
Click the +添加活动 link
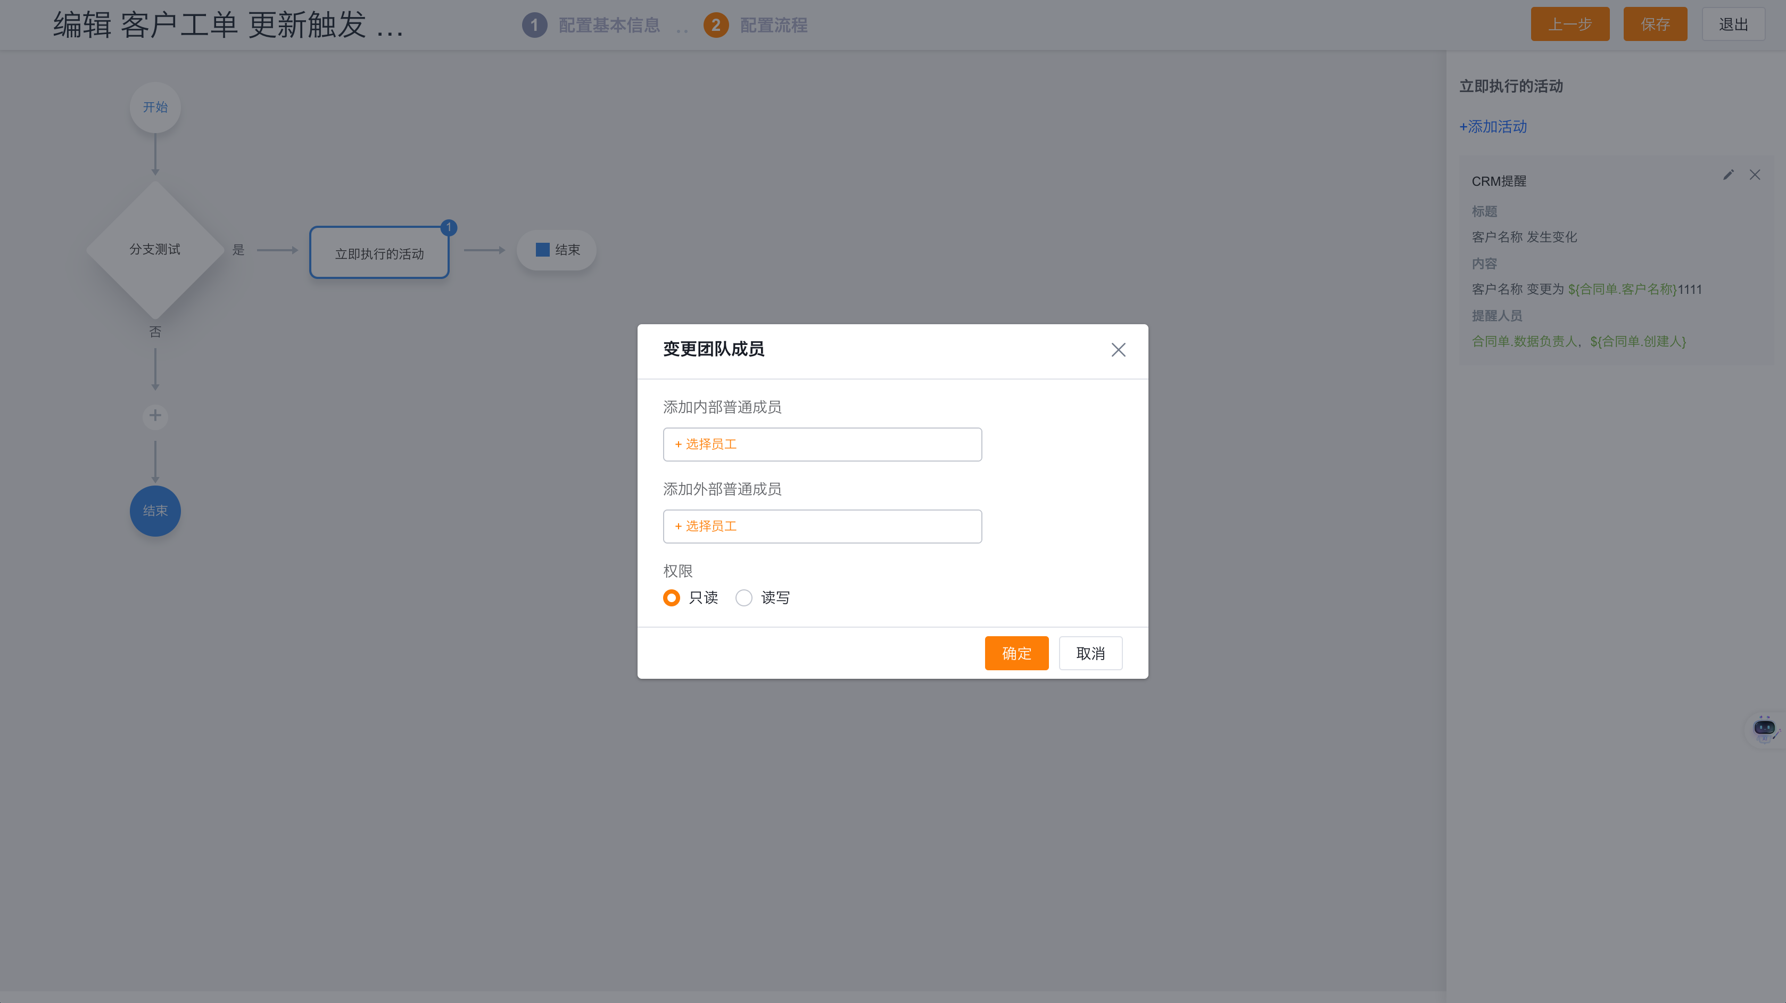[1493, 126]
